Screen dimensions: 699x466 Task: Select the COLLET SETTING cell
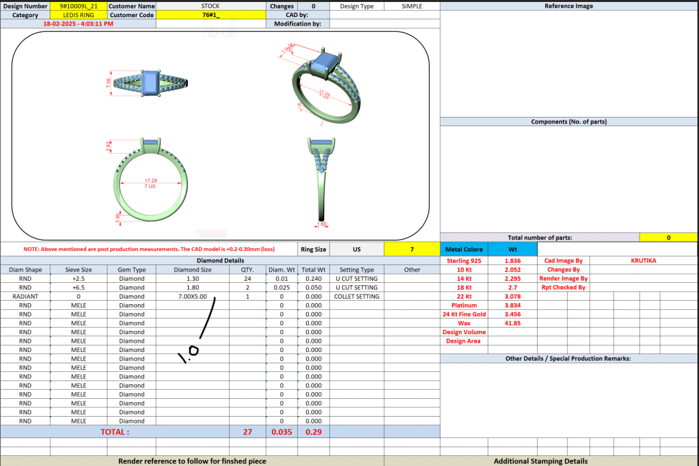[x=357, y=297]
